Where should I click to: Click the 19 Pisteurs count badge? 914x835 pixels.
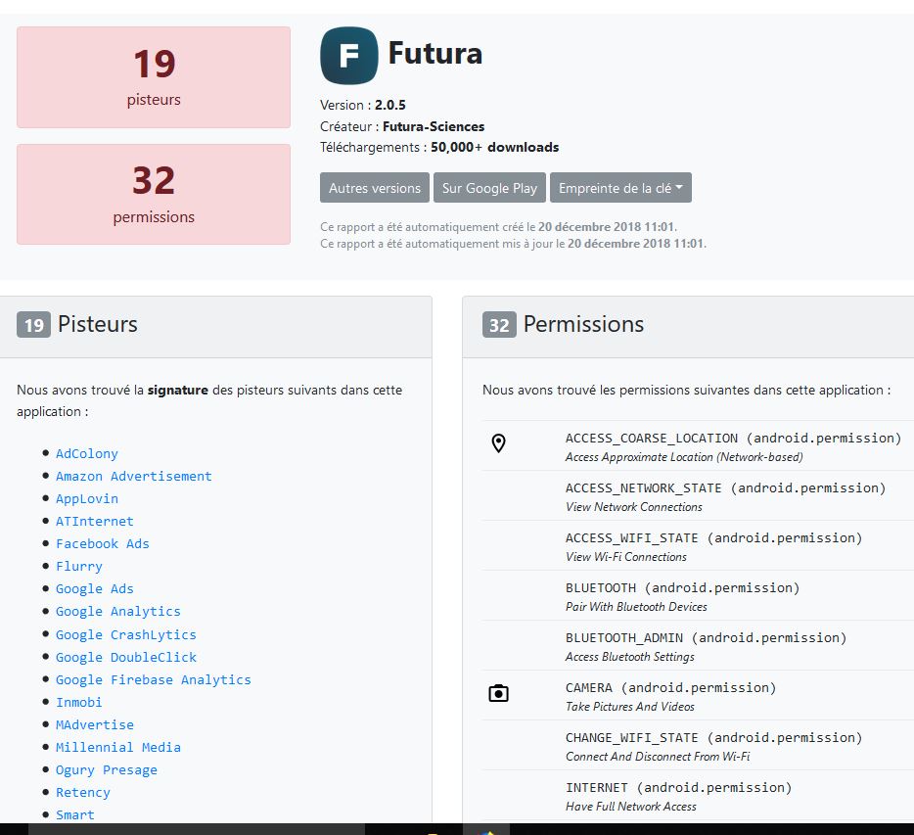point(33,324)
